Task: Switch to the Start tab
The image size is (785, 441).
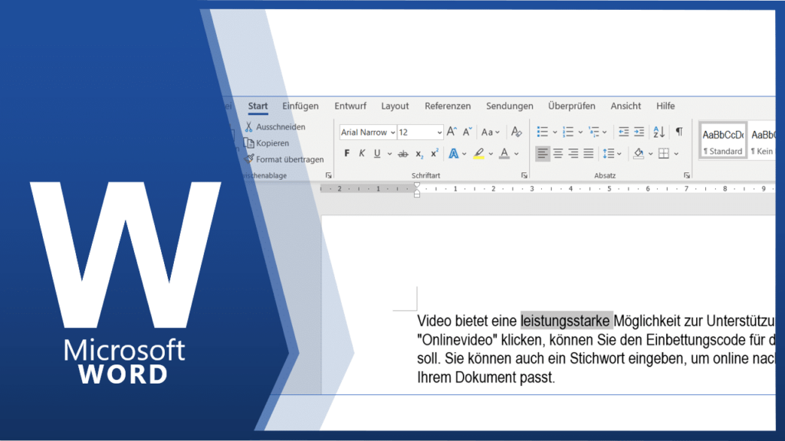Action: point(258,106)
